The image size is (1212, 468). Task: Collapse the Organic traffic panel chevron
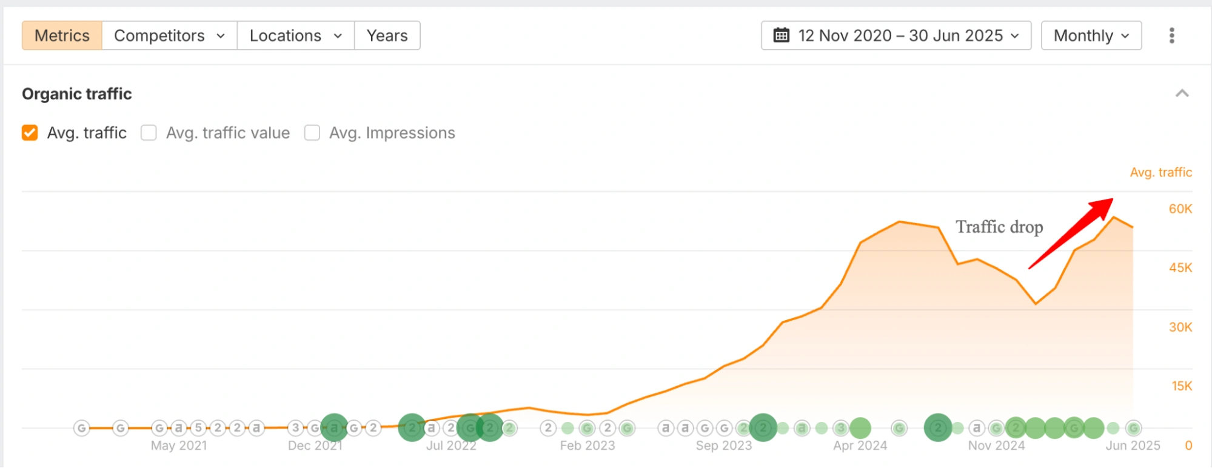[x=1182, y=93]
